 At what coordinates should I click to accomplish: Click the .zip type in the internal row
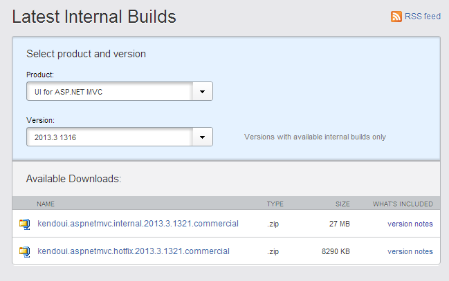273,224
